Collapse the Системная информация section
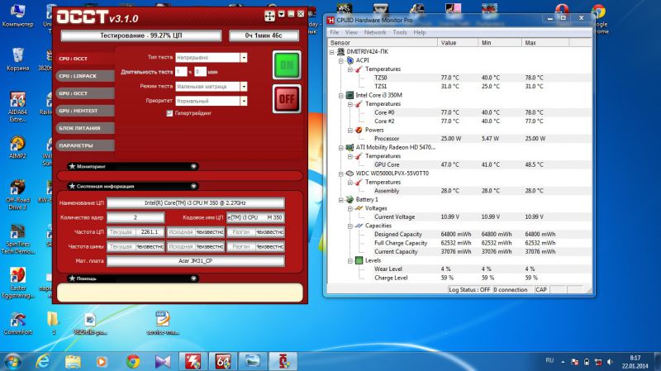This screenshot has height=371, width=661. (193, 187)
